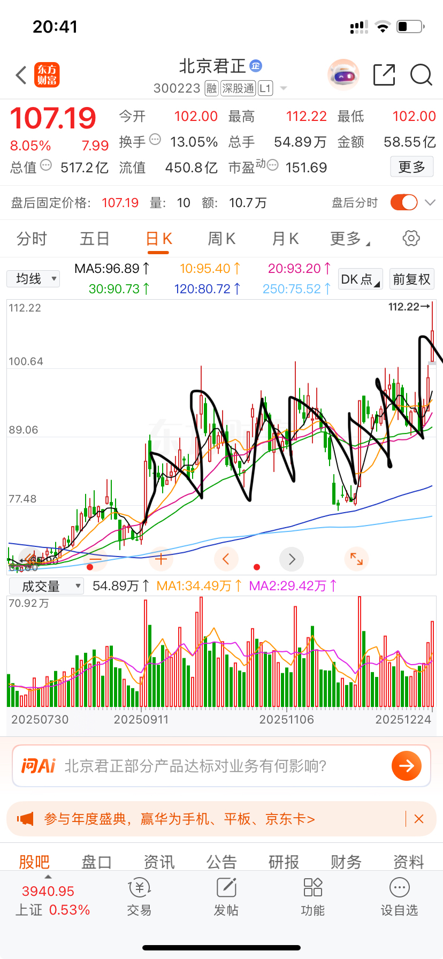
Task: Zoom out chart with minus button
Action: (x=95, y=559)
